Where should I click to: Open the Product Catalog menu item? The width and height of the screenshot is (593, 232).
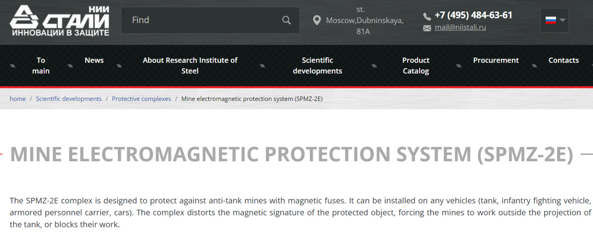click(416, 65)
